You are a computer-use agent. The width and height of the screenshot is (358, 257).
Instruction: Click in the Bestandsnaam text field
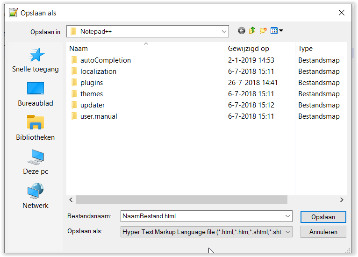point(202,216)
